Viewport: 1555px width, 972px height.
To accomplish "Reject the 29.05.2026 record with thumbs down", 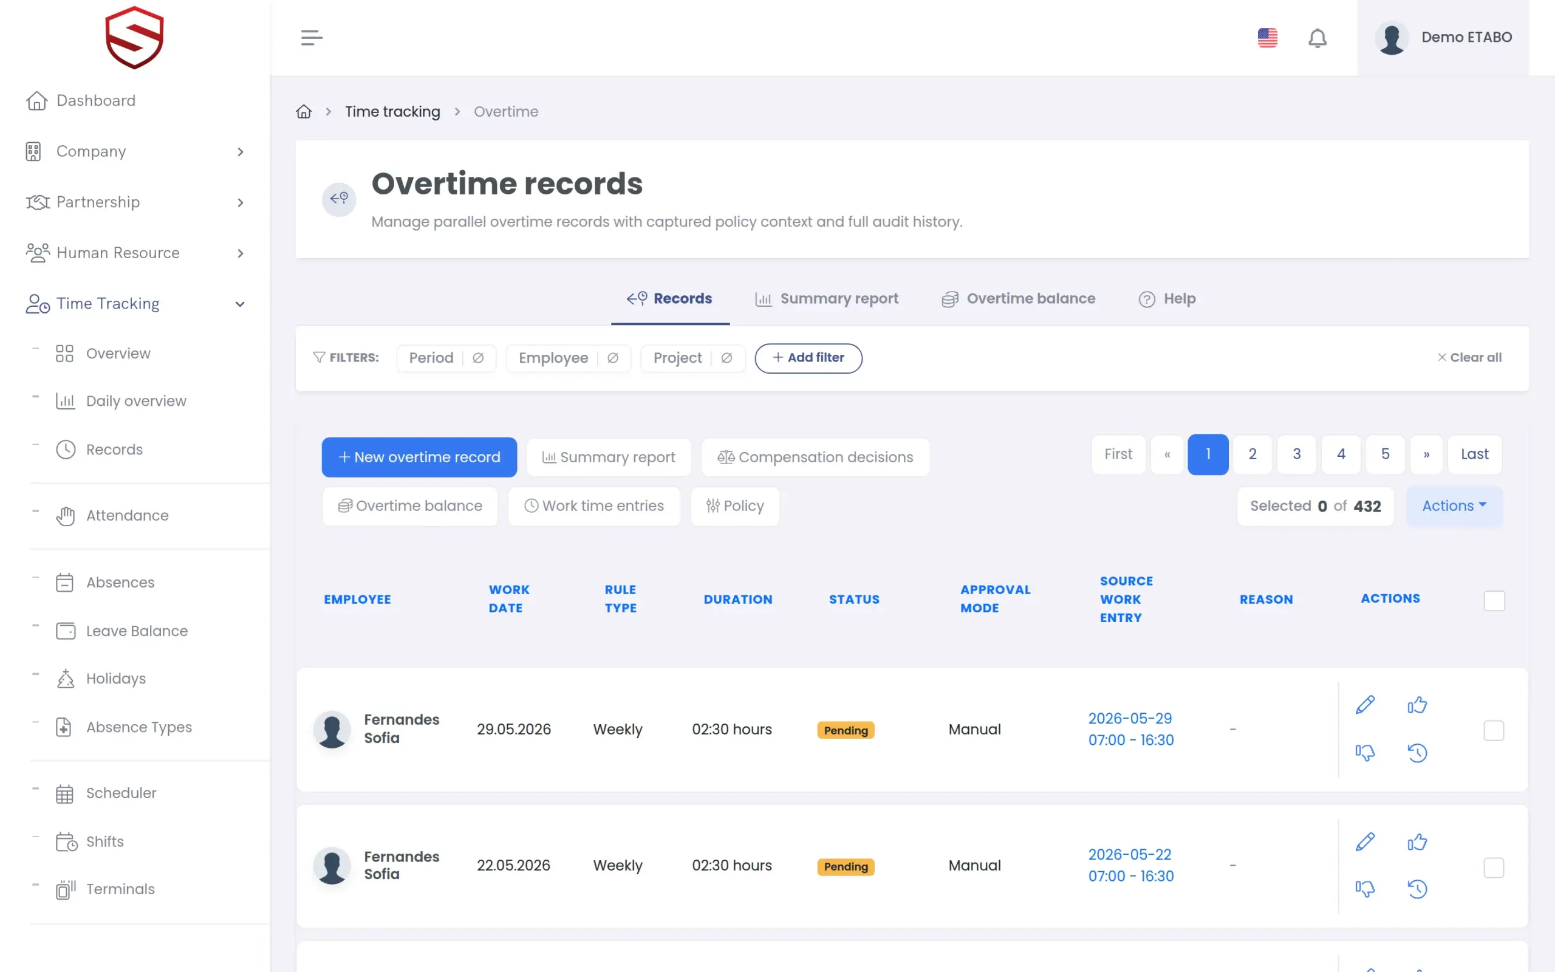I will [1365, 753].
